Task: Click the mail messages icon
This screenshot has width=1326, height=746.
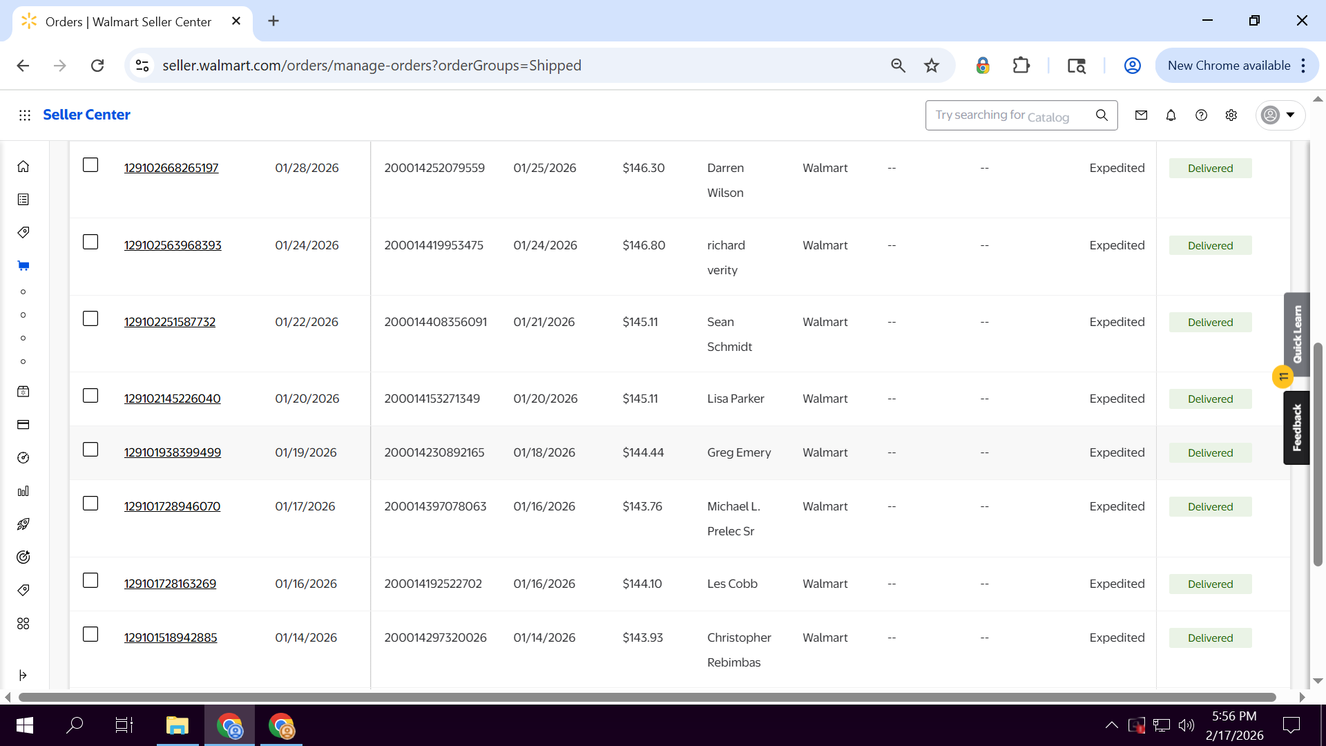Action: coord(1141,115)
